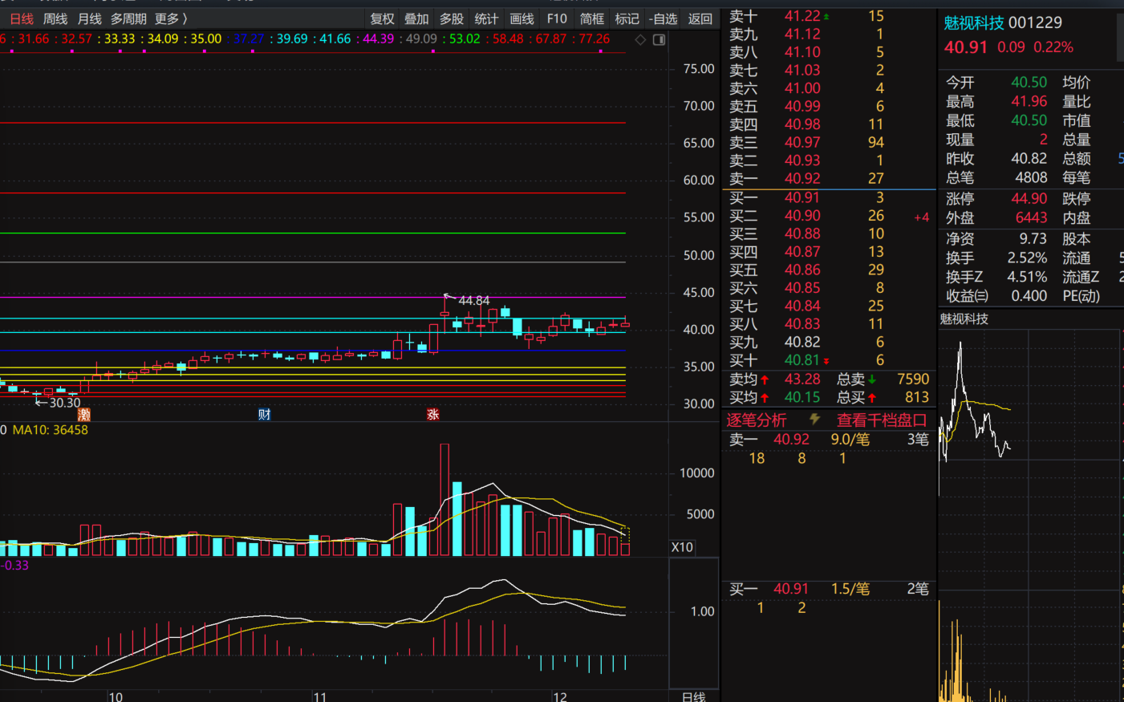Click the 返回 back button
The image size is (1124, 702).
point(700,18)
